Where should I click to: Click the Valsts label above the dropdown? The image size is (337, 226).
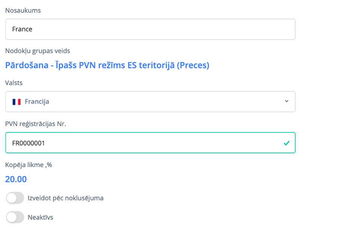point(14,83)
